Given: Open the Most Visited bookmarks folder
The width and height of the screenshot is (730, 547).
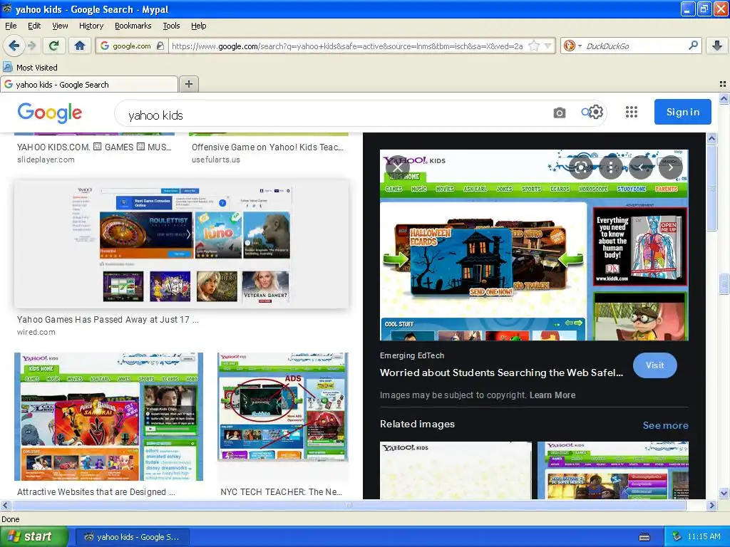Looking at the screenshot, I should pos(31,68).
